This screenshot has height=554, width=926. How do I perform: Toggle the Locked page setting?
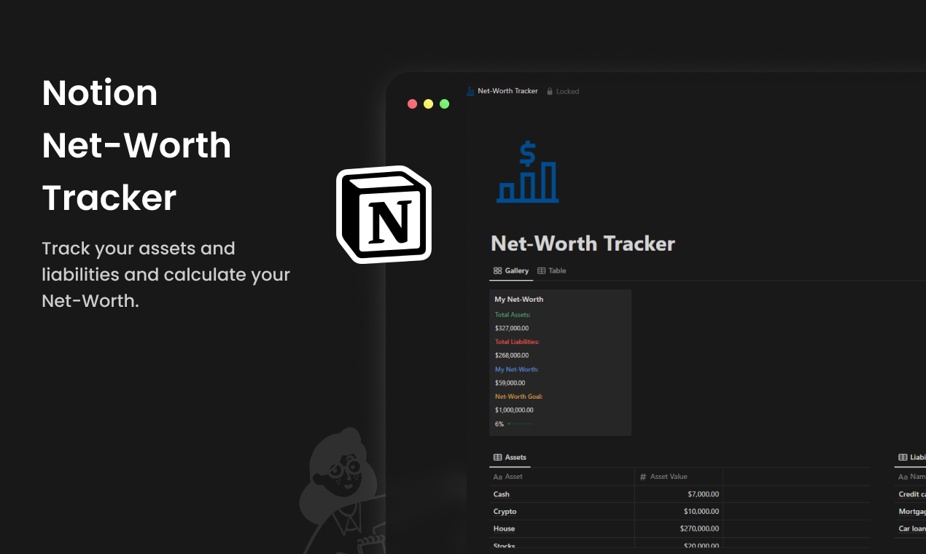click(x=563, y=90)
